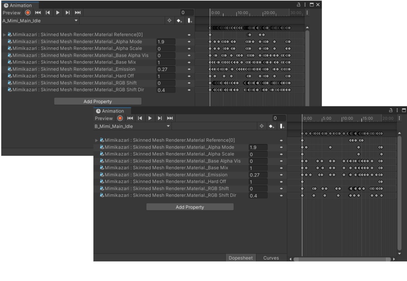Open _RGB Shift property menu in A_Mimi_Main_Idle window
The height and width of the screenshot is (281, 407).
(x=189, y=83)
